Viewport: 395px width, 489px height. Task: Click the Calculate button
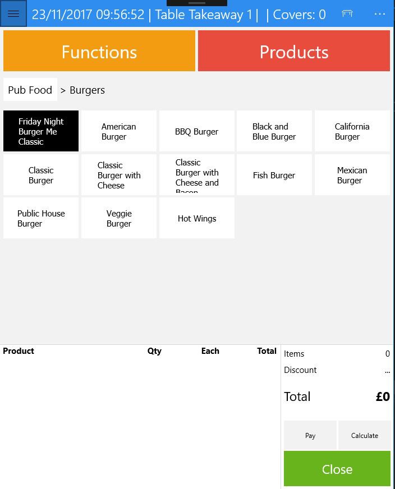(365, 435)
